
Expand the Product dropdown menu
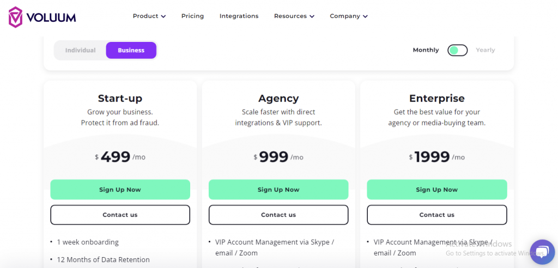[149, 16]
